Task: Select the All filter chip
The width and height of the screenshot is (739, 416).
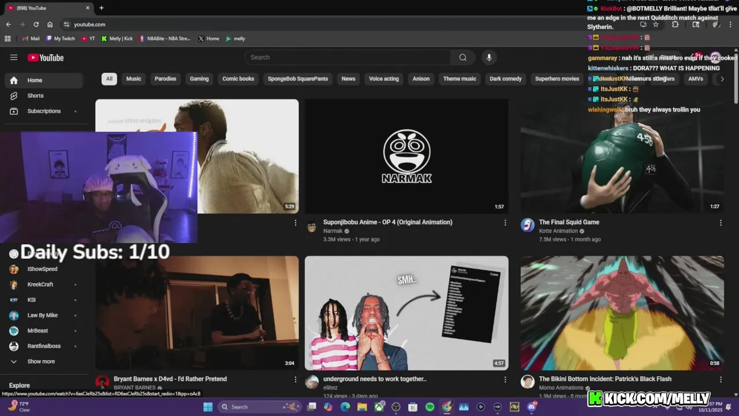Action: tap(109, 79)
